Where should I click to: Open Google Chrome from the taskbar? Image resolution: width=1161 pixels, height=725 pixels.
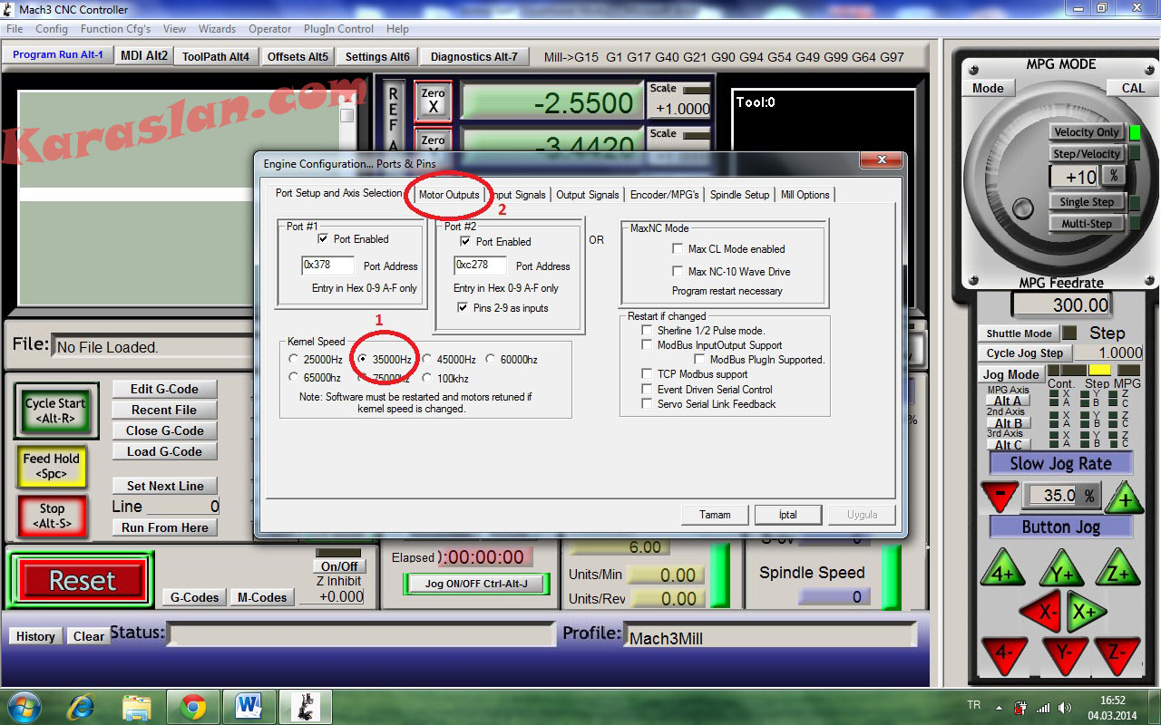tap(192, 706)
